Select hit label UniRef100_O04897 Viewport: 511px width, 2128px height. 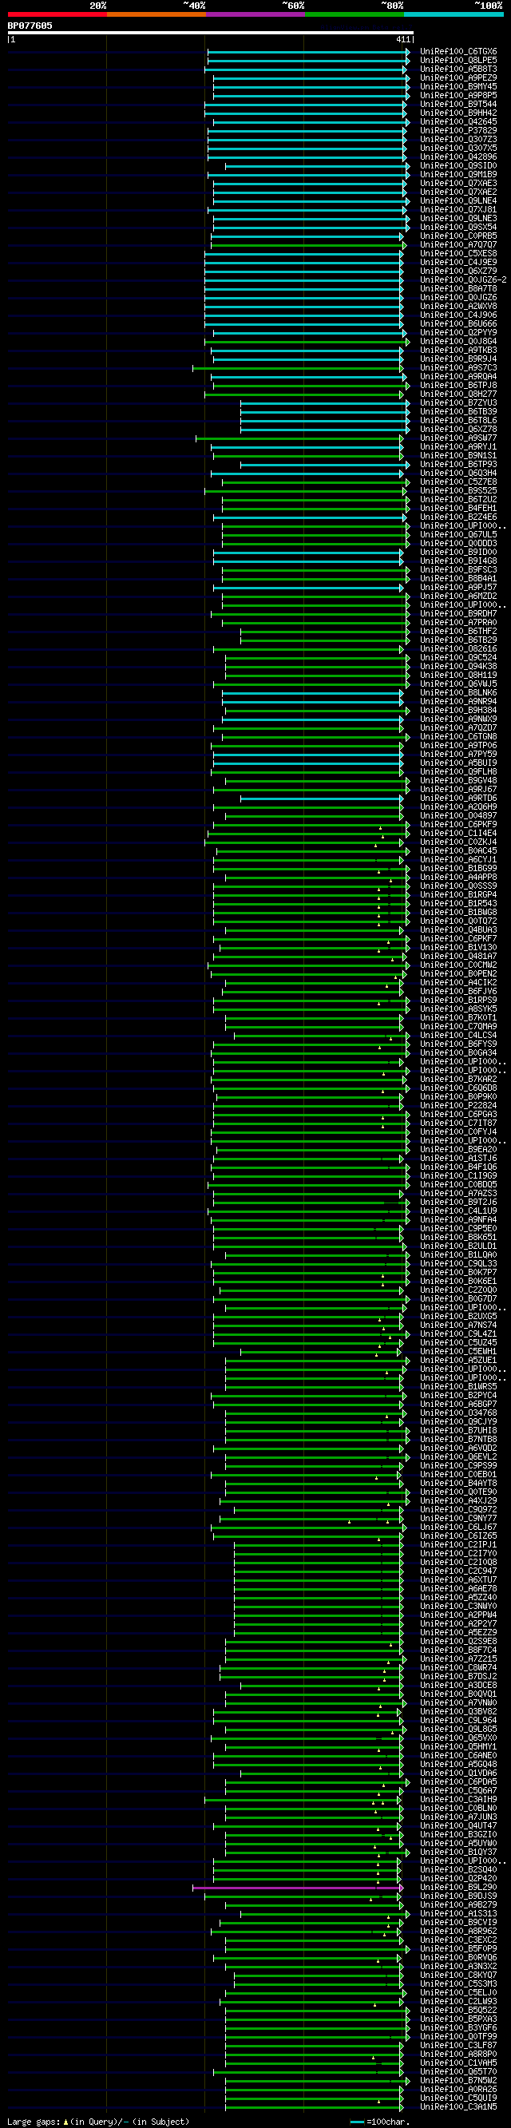[458, 815]
